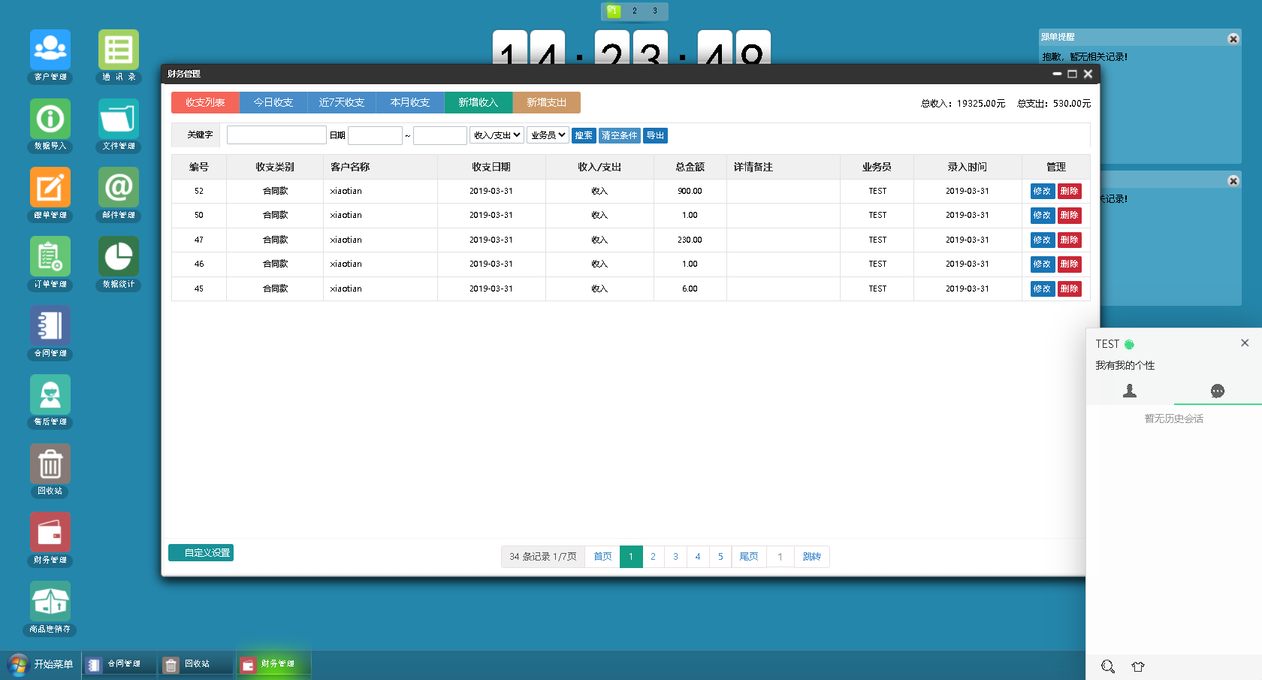1262x680 pixels.
Task: Select the 新增收入 tab
Action: click(x=478, y=102)
